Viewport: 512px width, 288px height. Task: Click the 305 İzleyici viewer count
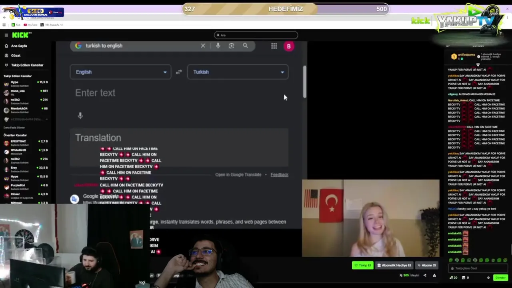409,275
